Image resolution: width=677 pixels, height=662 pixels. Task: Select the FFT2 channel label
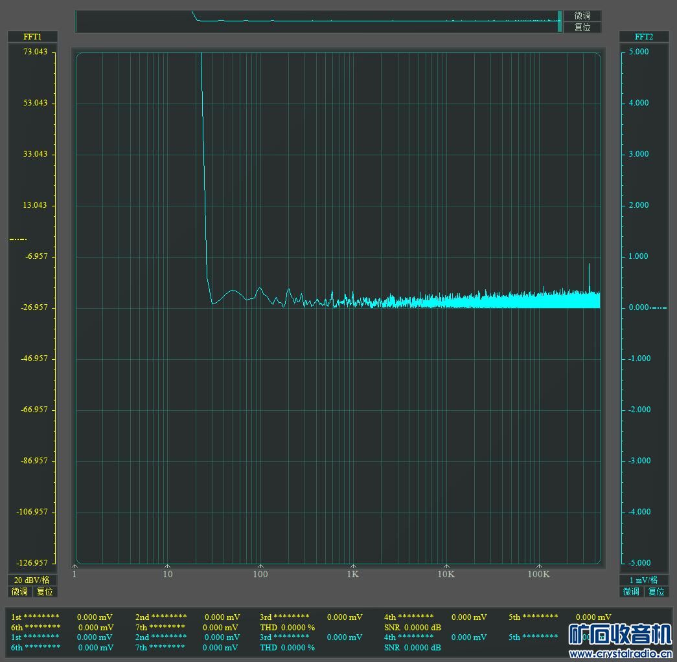[643, 37]
